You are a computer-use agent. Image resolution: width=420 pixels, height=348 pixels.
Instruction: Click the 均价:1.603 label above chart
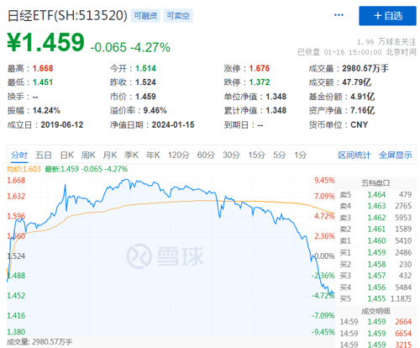pyautogui.click(x=24, y=169)
